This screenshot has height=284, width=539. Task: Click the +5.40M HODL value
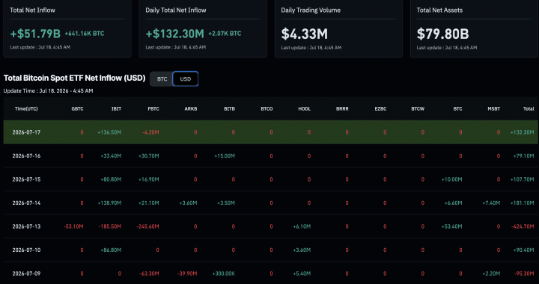pos(302,274)
